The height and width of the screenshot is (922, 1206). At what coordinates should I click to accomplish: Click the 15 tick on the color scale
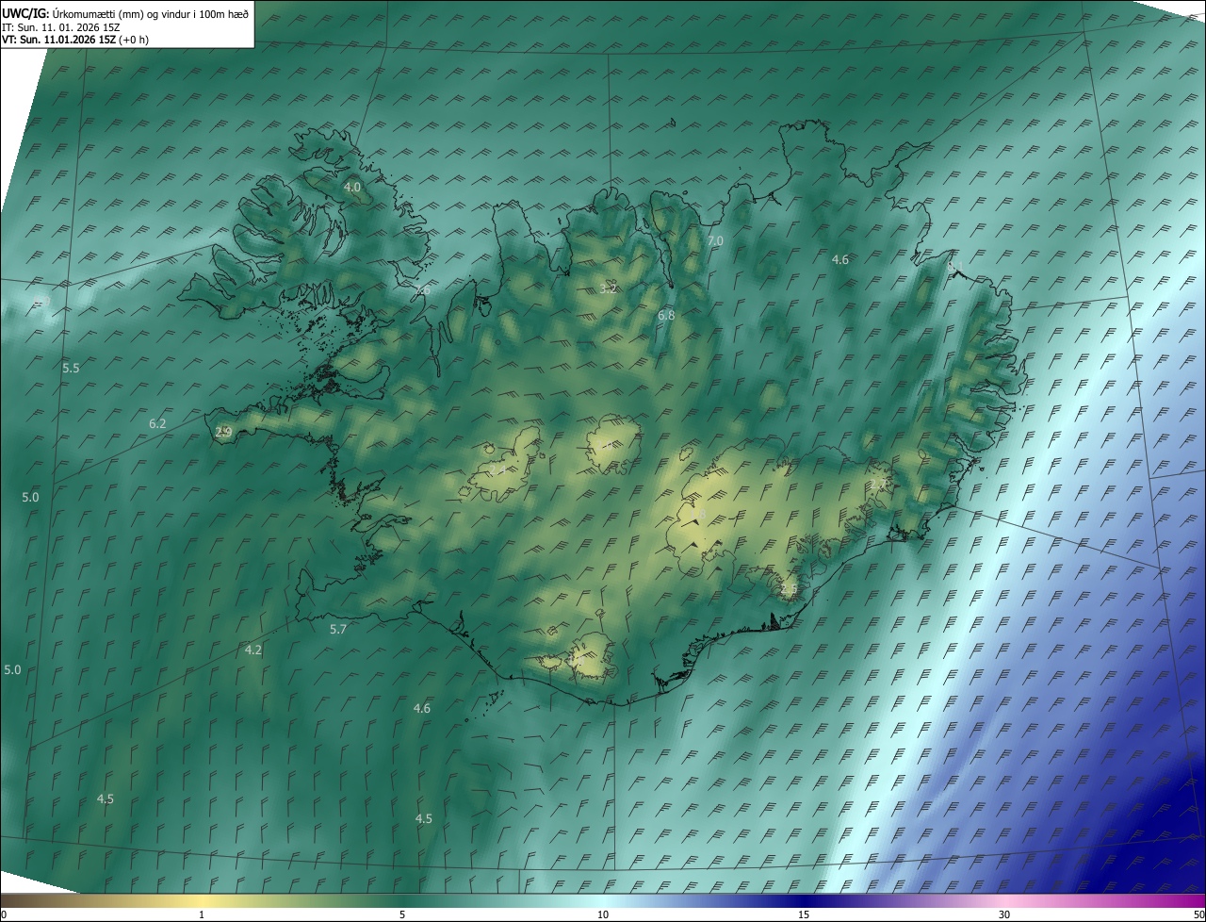pyautogui.click(x=804, y=915)
